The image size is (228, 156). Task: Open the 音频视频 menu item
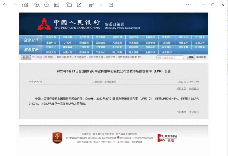pyautogui.click(x=134, y=47)
